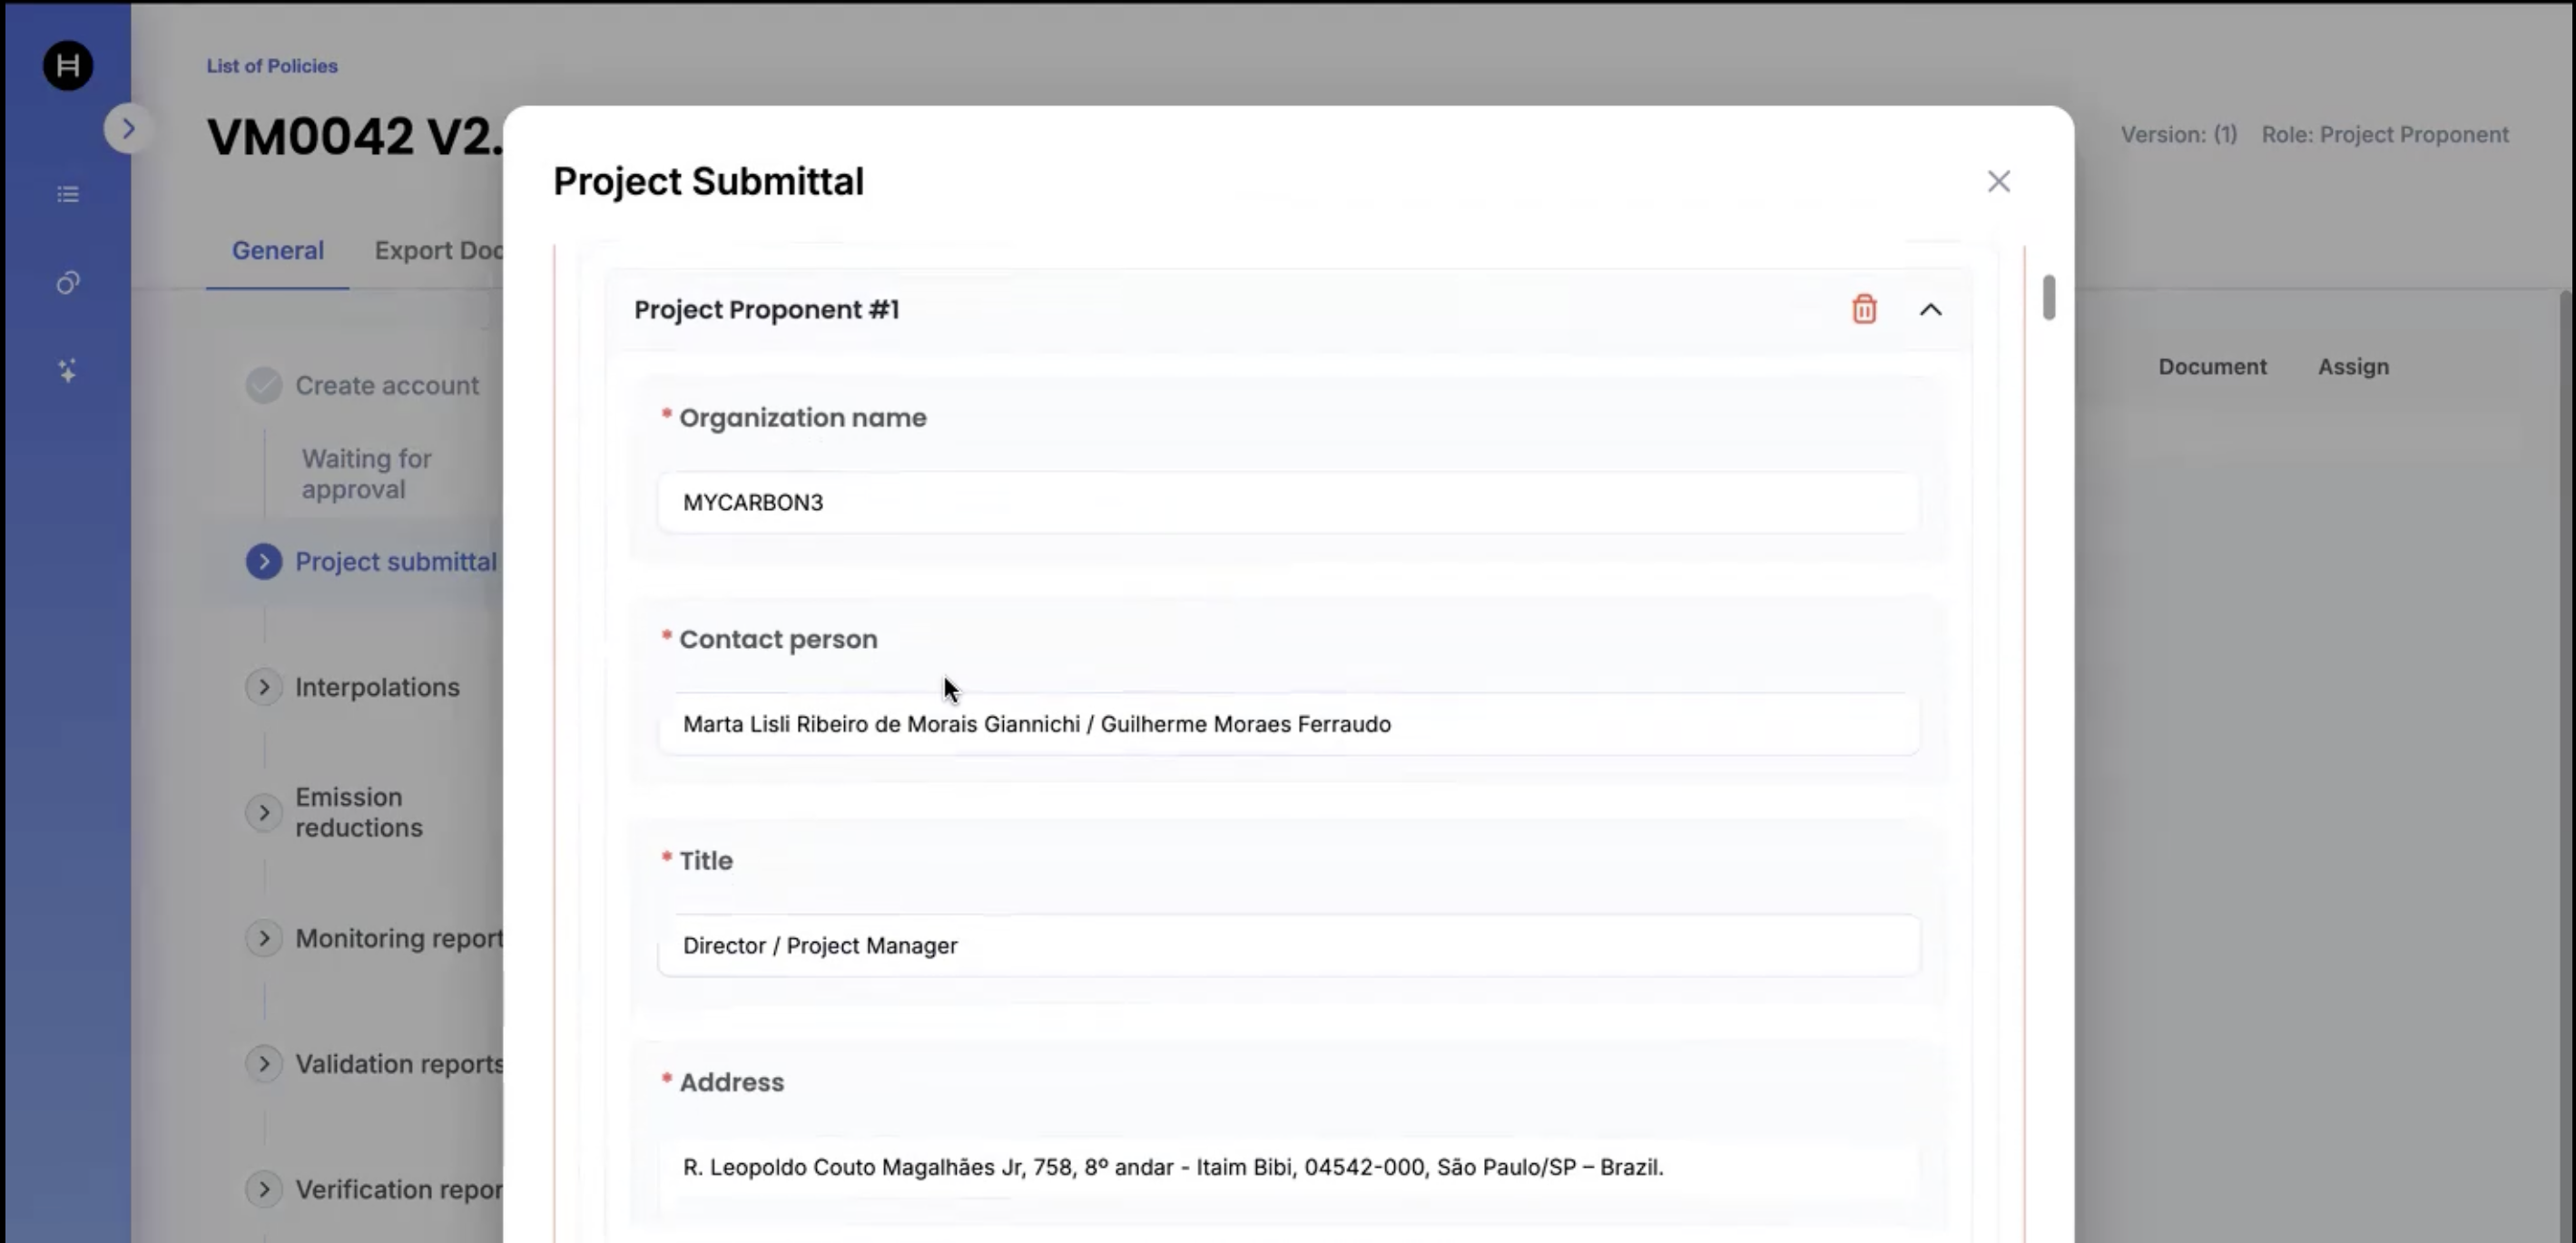Click the Title field with Director text
2576x1243 pixels.
(1287, 945)
